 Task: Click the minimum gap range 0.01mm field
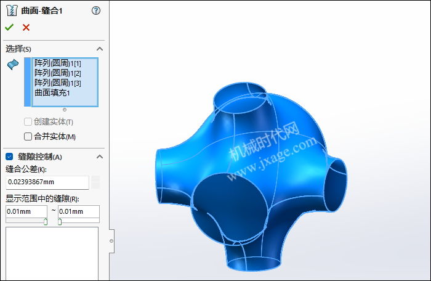pos(26,211)
